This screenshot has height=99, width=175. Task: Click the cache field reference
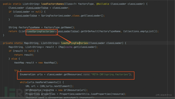pyautogui.click(x=69, y=47)
